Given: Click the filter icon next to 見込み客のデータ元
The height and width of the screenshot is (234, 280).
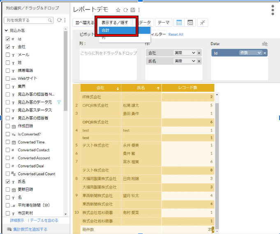Looking at the screenshot, I should point(59,102).
